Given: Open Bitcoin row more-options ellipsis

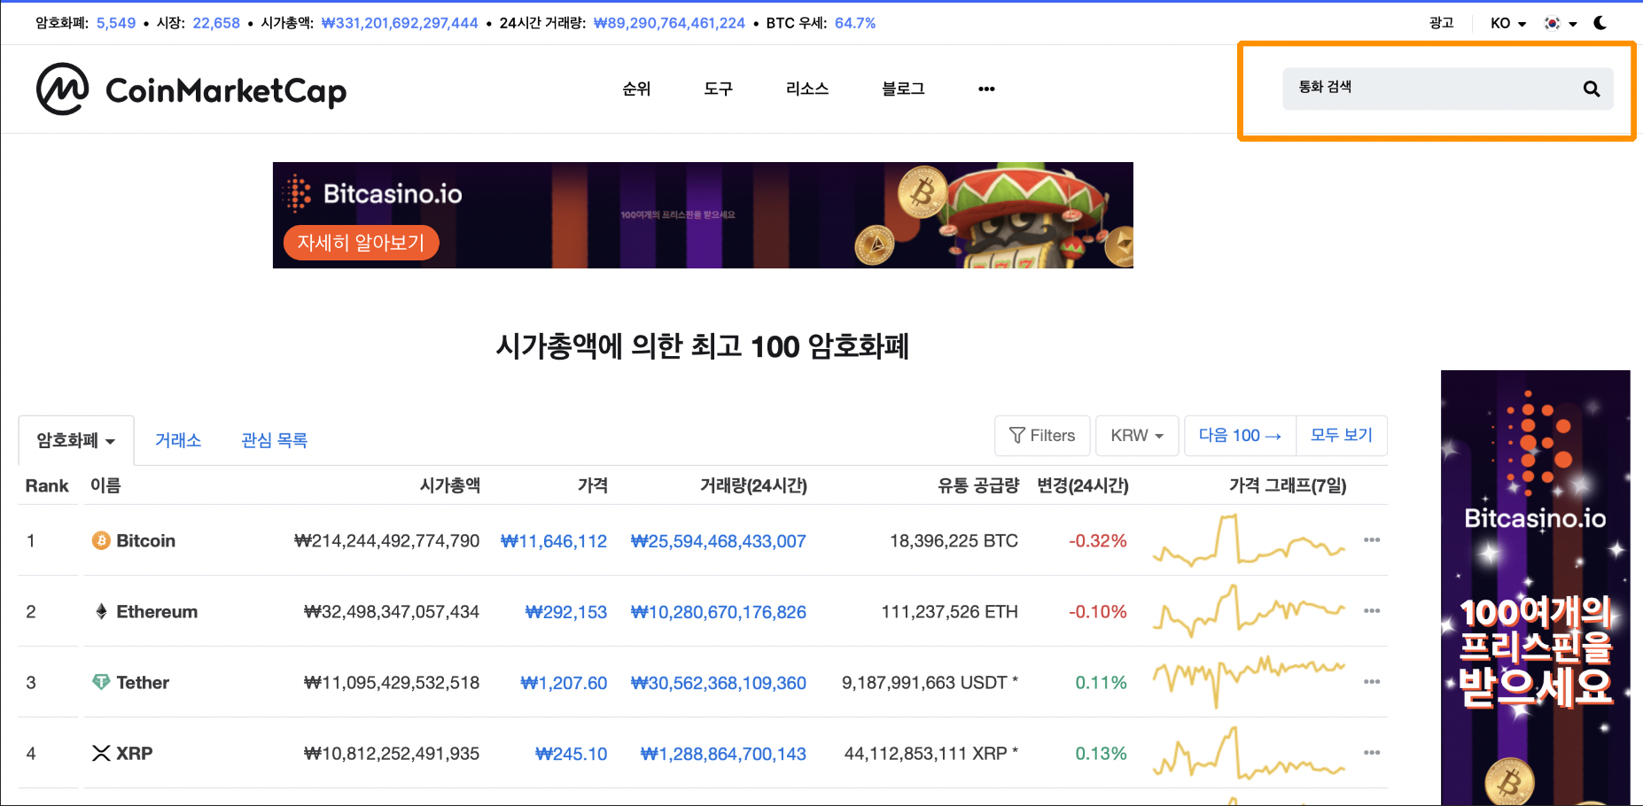Looking at the screenshot, I should point(1372,540).
